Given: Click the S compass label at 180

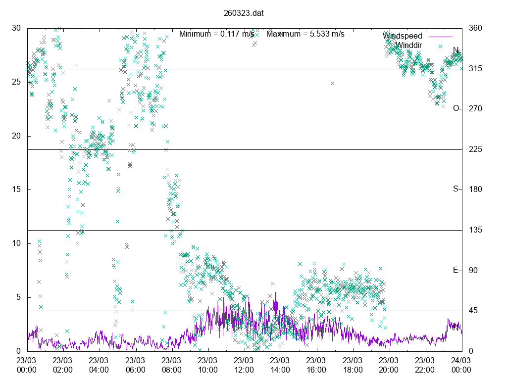Looking at the screenshot, I should coord(456,189).
